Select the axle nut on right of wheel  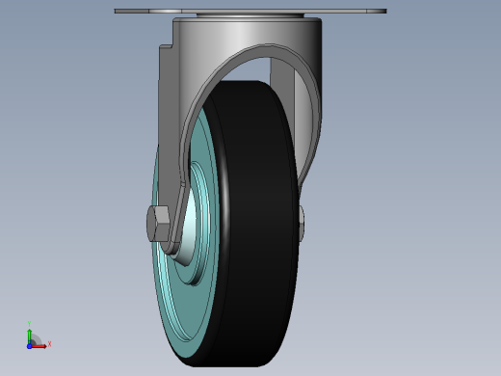pyautogui.click(x=302, y=223)
